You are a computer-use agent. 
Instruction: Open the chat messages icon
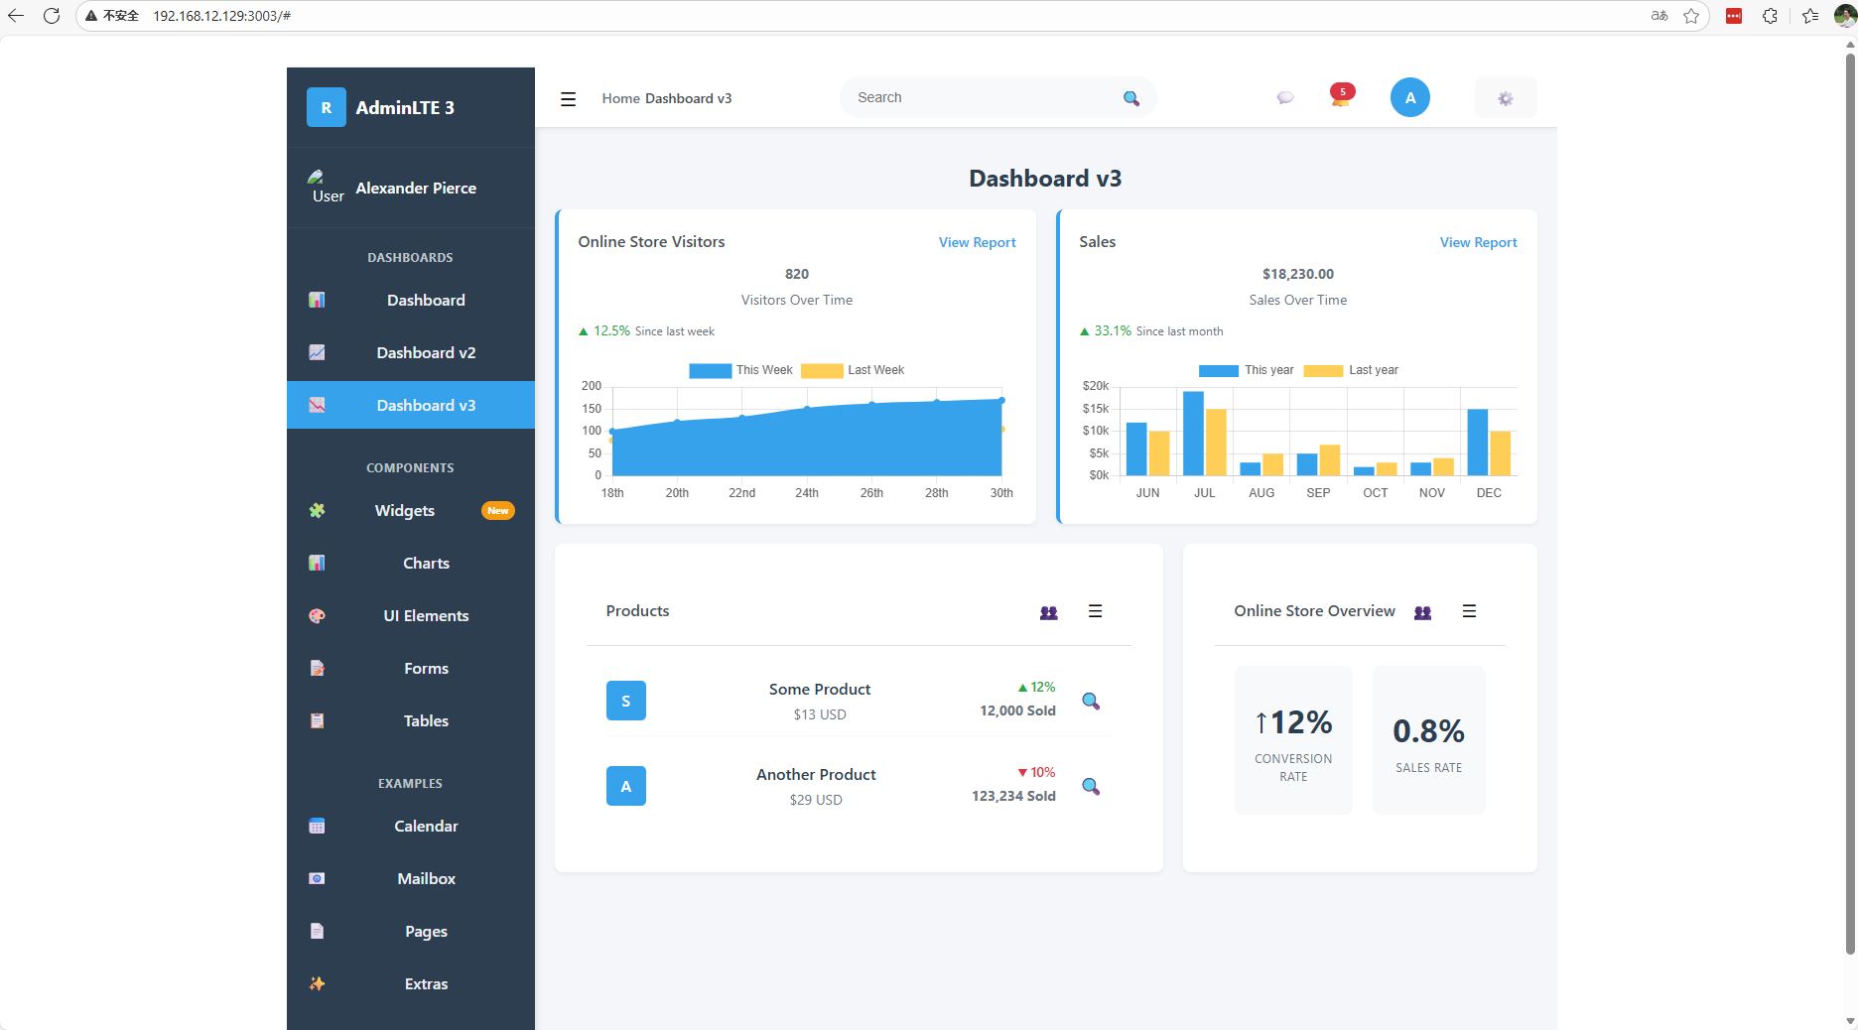[x=1285, y=98]
